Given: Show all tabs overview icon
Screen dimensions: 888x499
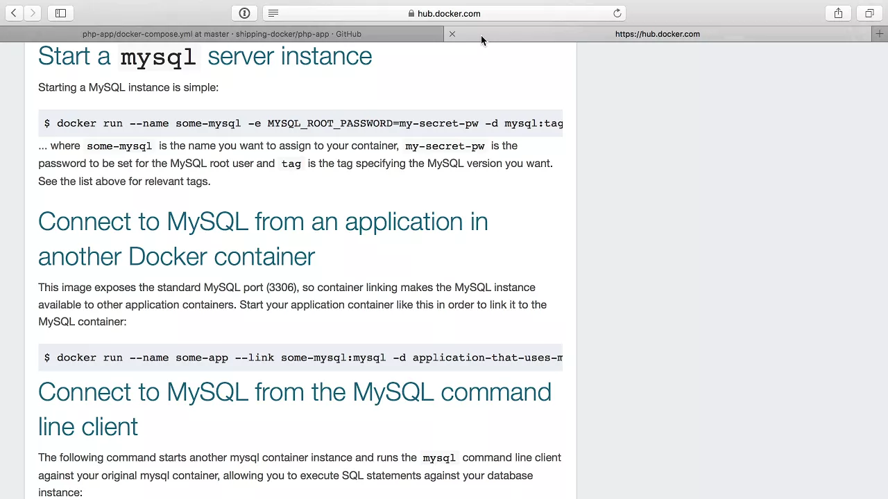Looking at the screenshot, I should (x=869, y=13).
